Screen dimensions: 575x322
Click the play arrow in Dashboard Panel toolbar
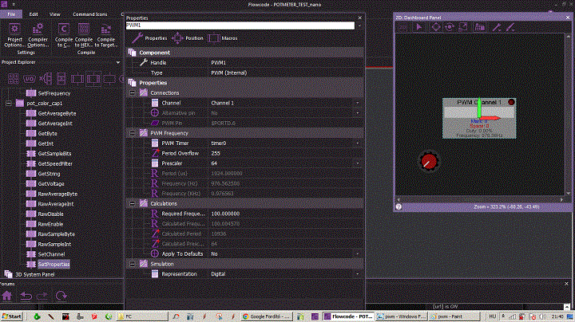(x=418, y=26)
